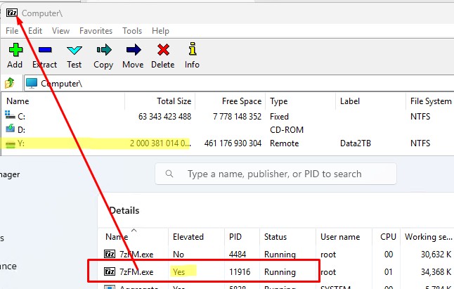Open the Help menu
Viewport: 454px width, 289px height.
(160, 31)
